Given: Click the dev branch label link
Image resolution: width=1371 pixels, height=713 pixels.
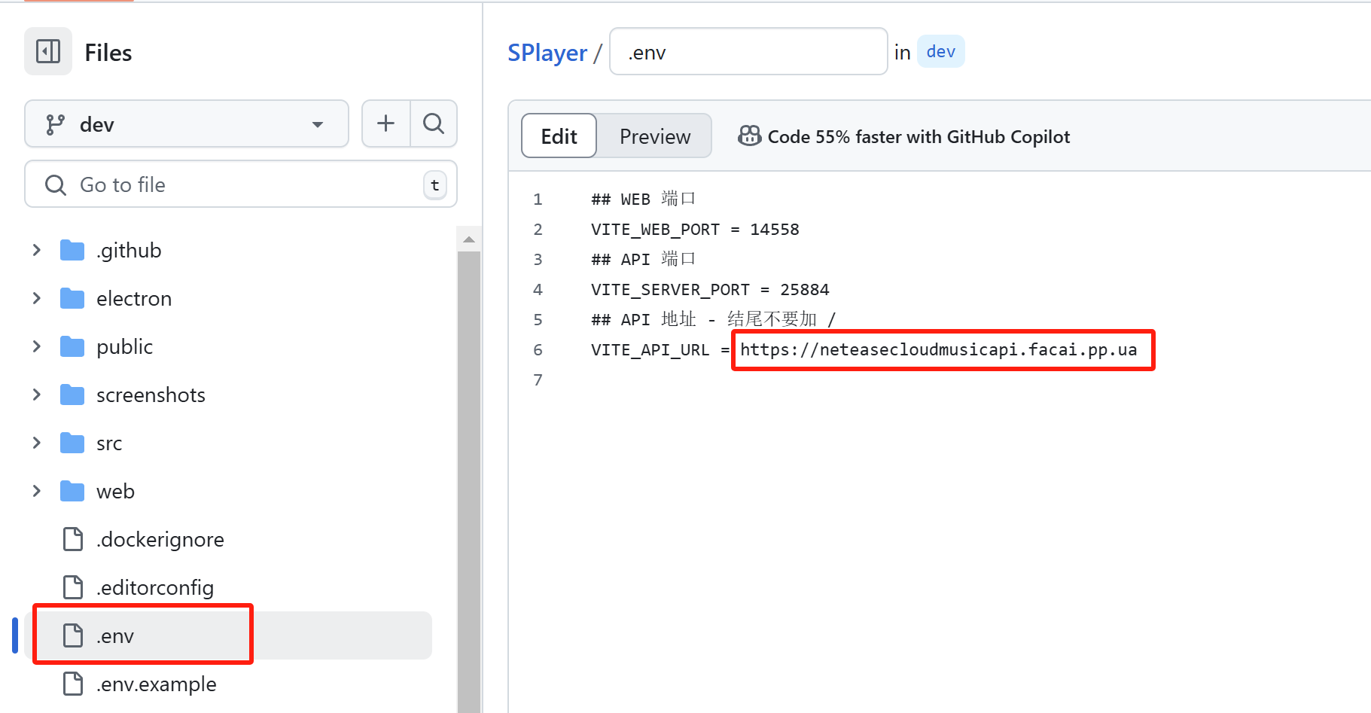Looking at the screenshot, I should tap(941, 51).
